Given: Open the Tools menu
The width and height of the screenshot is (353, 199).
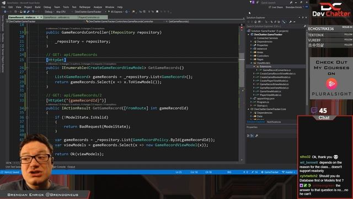Looking at the screenshot, I should (x=66, y=7).
